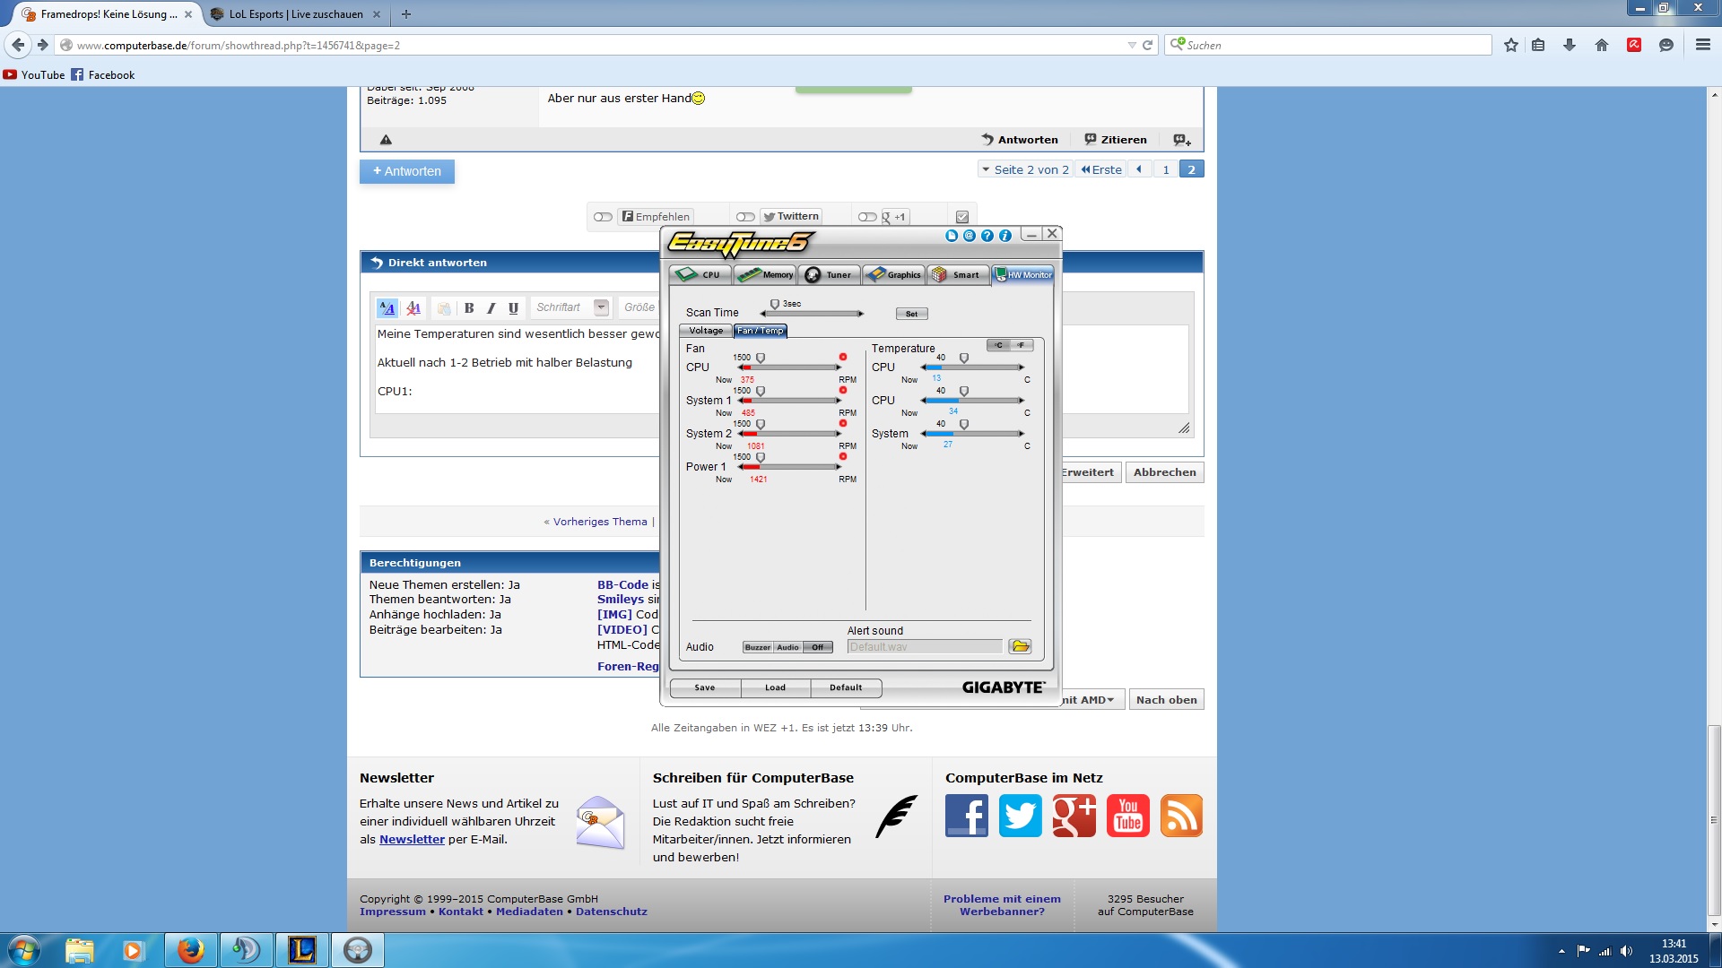Toggle the CPU fan alert red indicator
Image resolution: width=1722 pixels, height=968 pixels.
click(x=843, y=357)
